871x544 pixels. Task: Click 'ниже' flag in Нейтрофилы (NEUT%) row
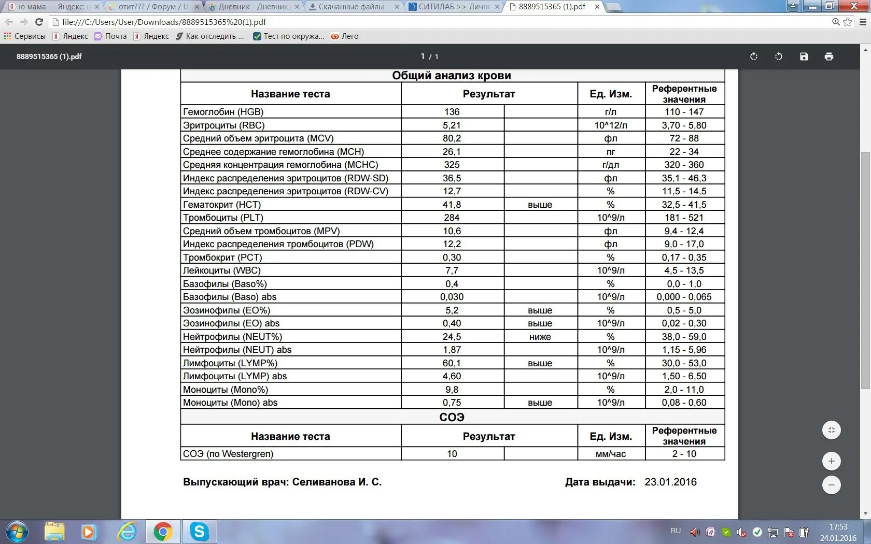pyautogui.click(x=540, y=337)
